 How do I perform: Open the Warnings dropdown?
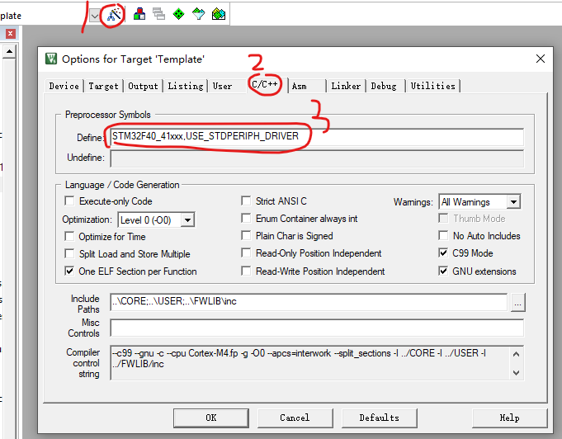513,202
